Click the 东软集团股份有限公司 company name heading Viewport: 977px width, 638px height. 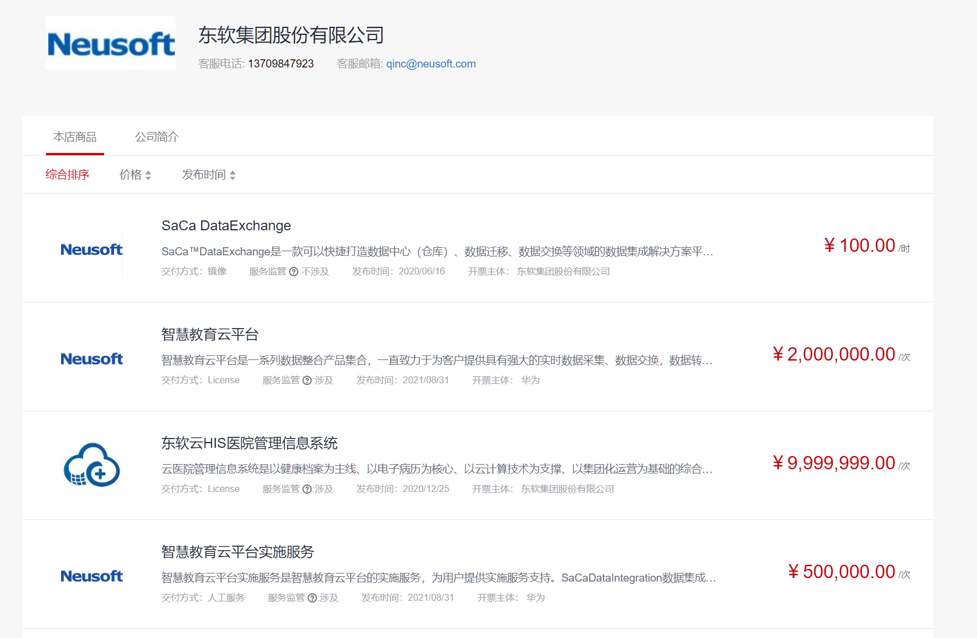pyautogui.click(x=291, y=35)
